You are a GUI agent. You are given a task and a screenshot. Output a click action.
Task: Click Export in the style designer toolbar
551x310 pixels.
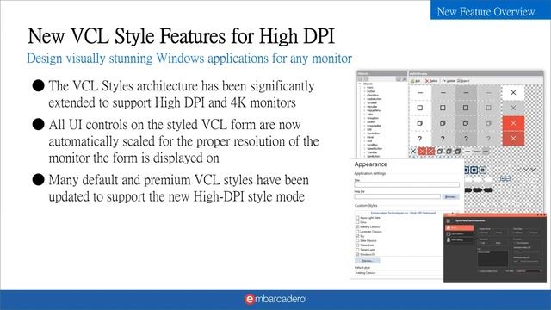[x=463, y=81]
